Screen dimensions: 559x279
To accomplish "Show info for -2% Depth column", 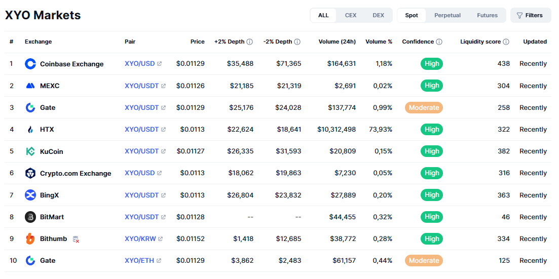I will (297, 42).
